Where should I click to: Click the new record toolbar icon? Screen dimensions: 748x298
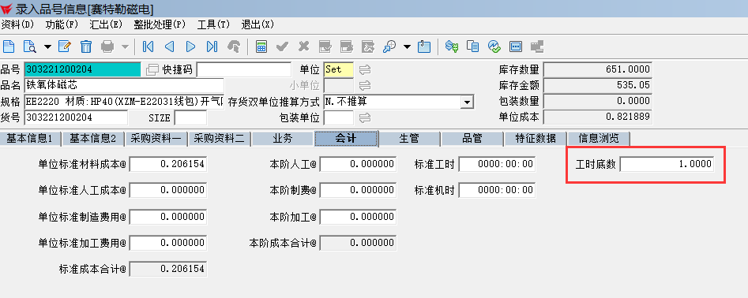pos(9,47)
